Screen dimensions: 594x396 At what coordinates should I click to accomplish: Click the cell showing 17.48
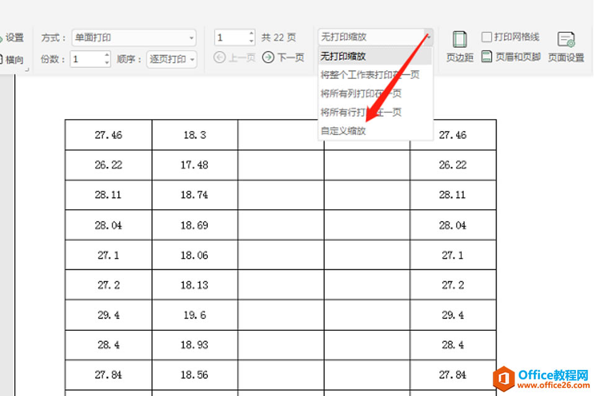pos(195,165)
